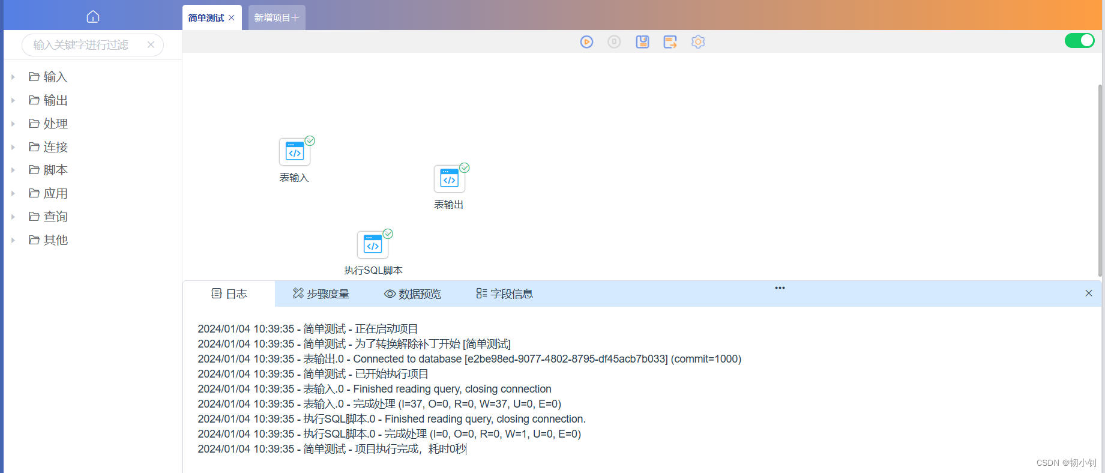Viewport: 1105px width, 473px height.
Task: Click the stop execution icon
Action: (614, 42)
